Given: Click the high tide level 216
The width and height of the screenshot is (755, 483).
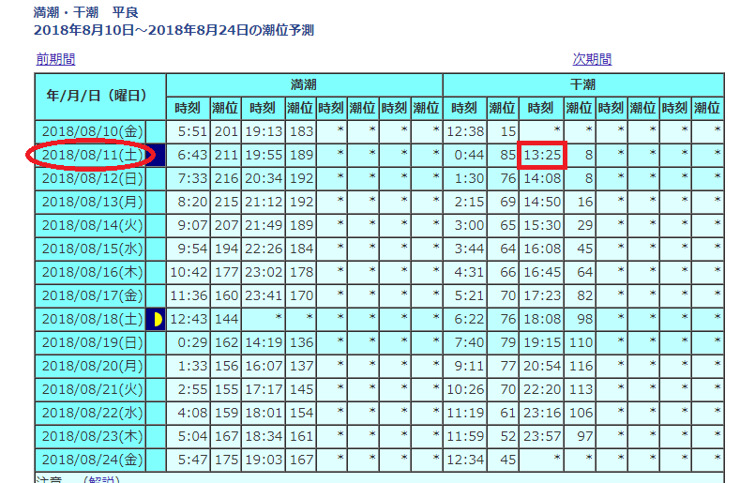Looking at the screenshot, I should [226, 178].
